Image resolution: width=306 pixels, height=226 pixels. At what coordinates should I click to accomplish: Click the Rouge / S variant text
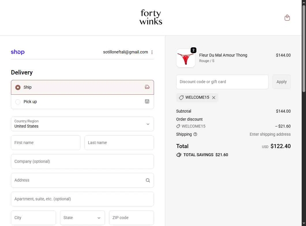click(207, 61)
